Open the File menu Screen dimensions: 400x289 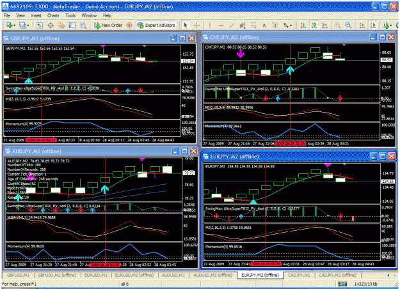[7, 15]
